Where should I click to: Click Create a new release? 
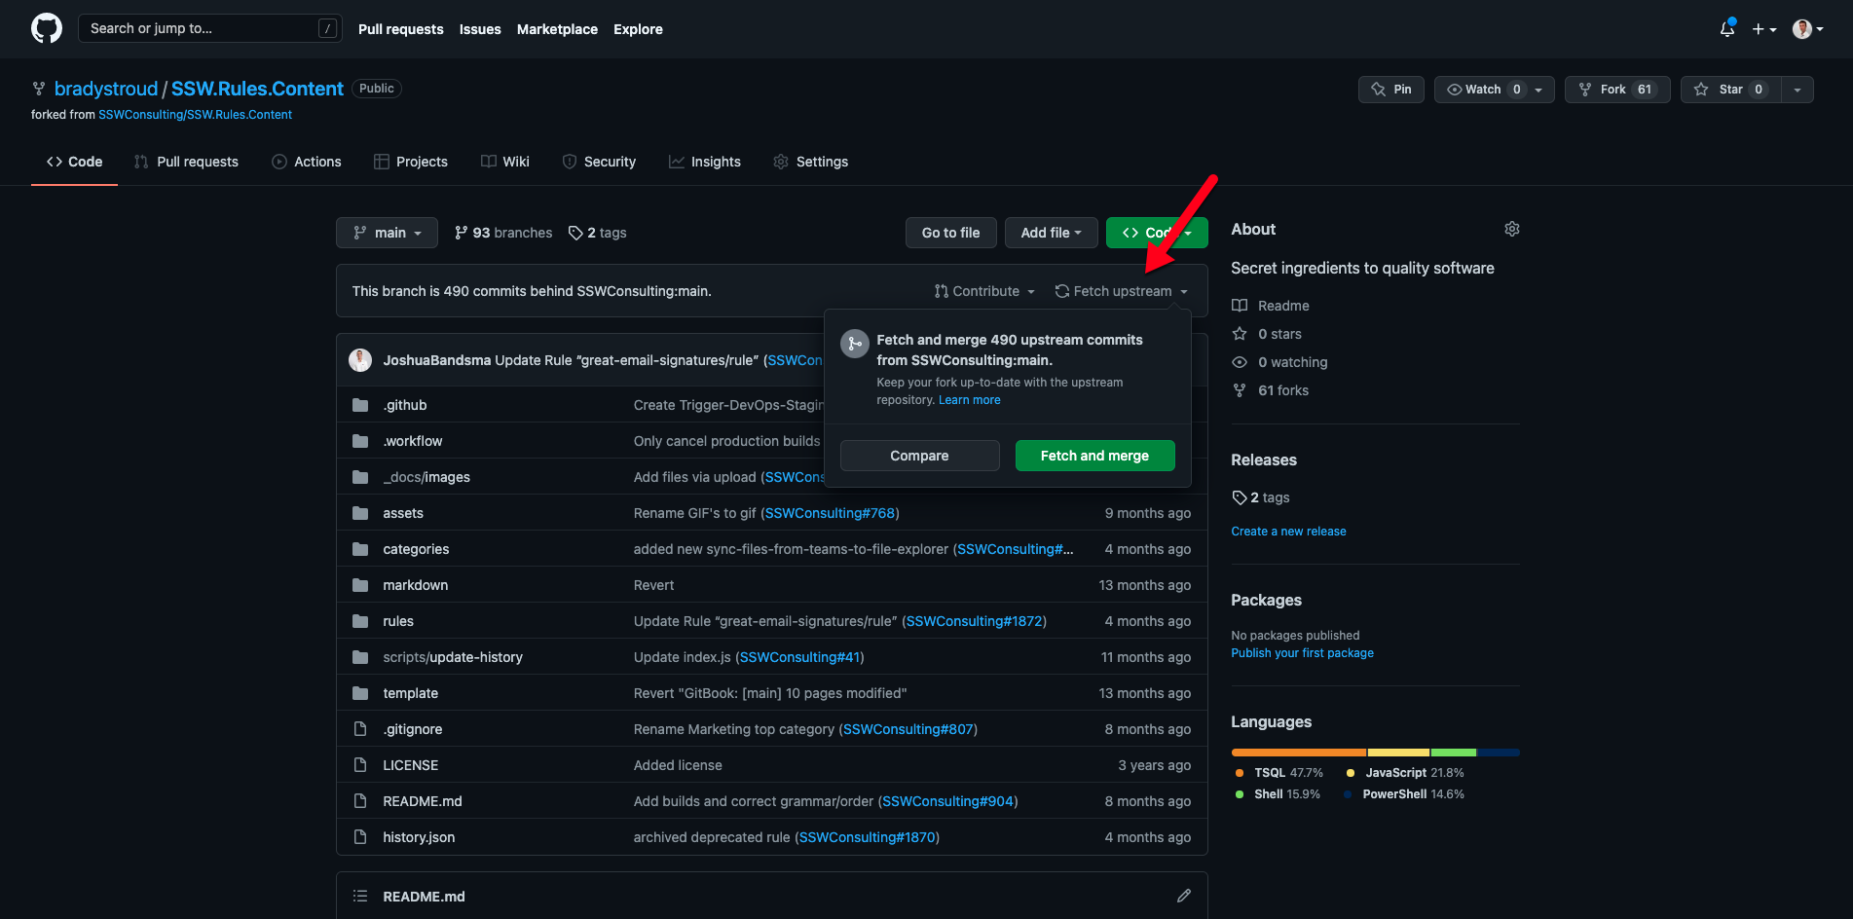(x=1288, y=532)
